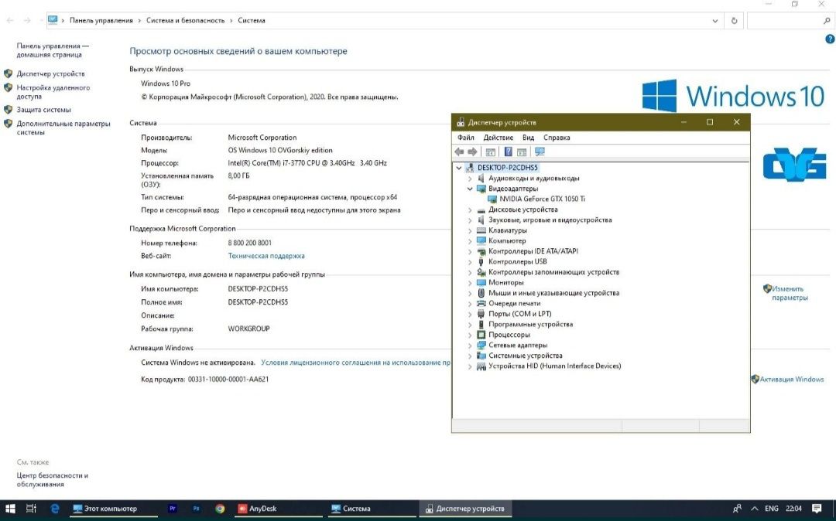Open the Windows Start menu

click(9, 509)
